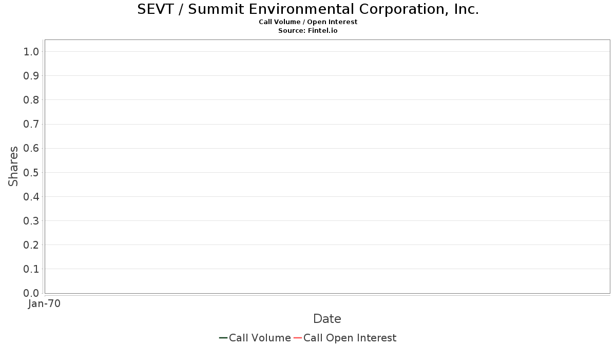This screenshot has height=346, width=616.
Task: Select the Call Volume / Open Interest subtitle
Action: point(308,22)
